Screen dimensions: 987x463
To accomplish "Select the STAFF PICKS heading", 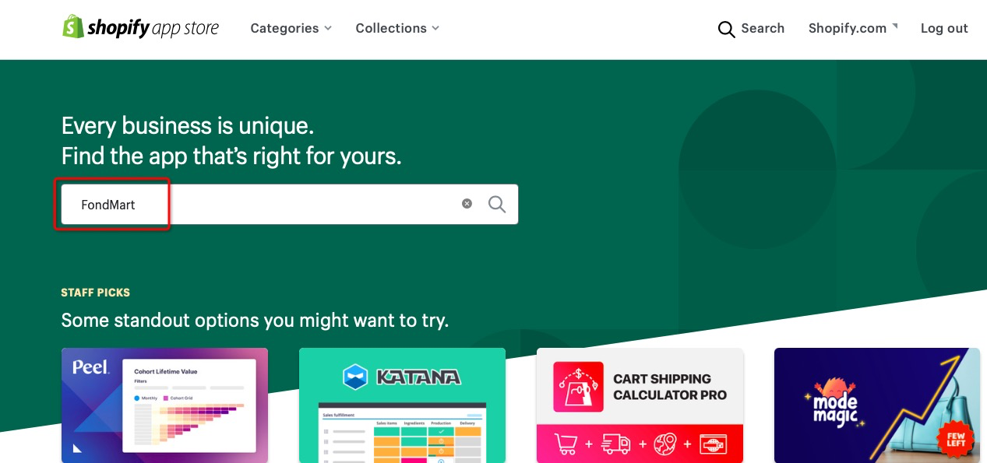I will coord(96,293).
